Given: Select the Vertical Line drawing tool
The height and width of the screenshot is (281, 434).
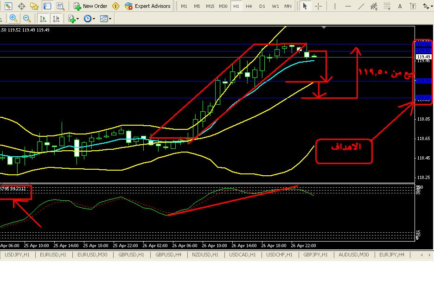Looking at the screenshot, I should [335, 6].
